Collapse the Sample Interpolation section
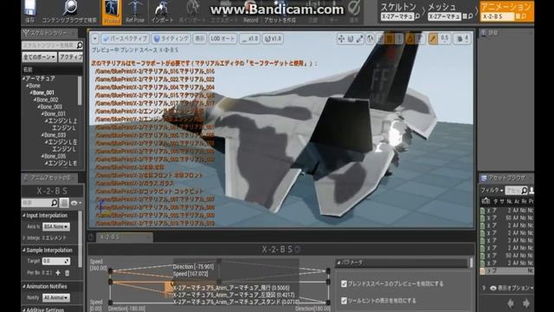The image size is (554, 312). click(x=24, y=250)
